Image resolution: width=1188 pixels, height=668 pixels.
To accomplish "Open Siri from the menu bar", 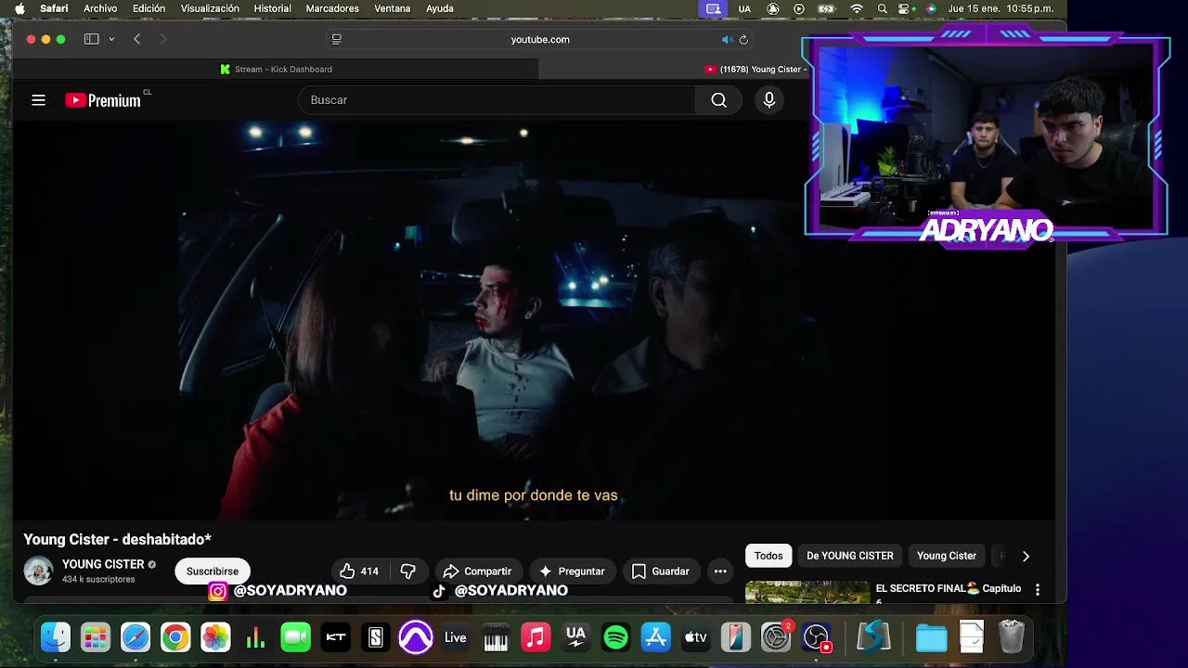I will 930,8.
